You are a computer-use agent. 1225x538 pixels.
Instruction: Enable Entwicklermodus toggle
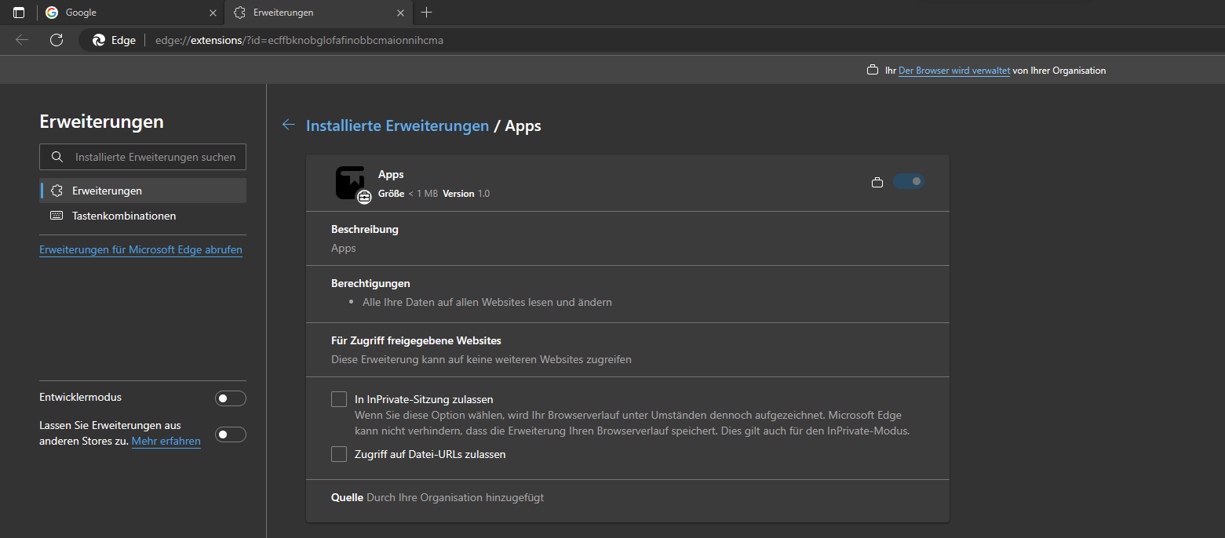click(x=230, y=398)
